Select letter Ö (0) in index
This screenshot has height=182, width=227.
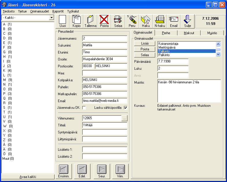(8, 154)
